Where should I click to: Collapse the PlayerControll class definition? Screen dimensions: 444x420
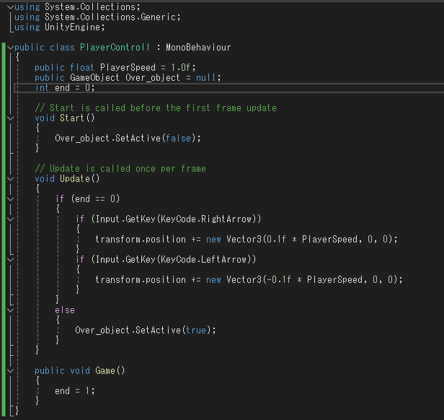9,48
